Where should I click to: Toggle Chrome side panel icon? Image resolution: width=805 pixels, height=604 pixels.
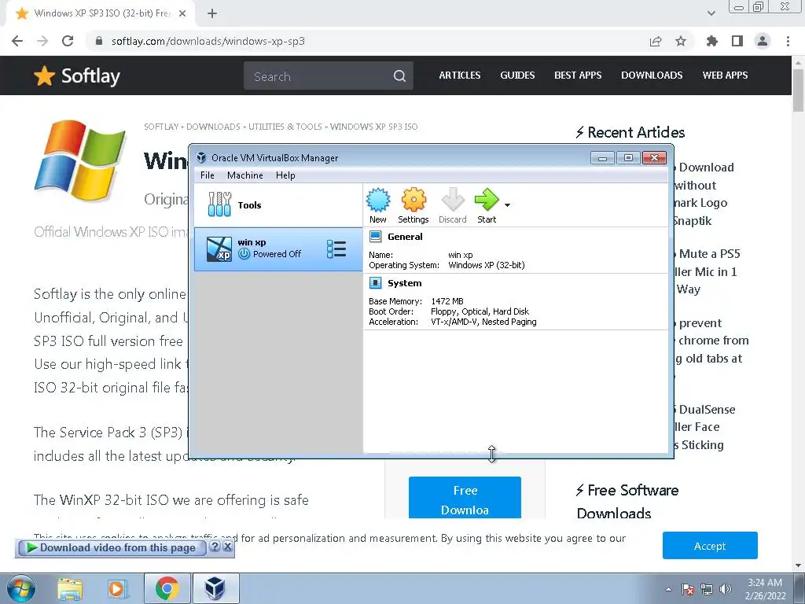[737, 41]
